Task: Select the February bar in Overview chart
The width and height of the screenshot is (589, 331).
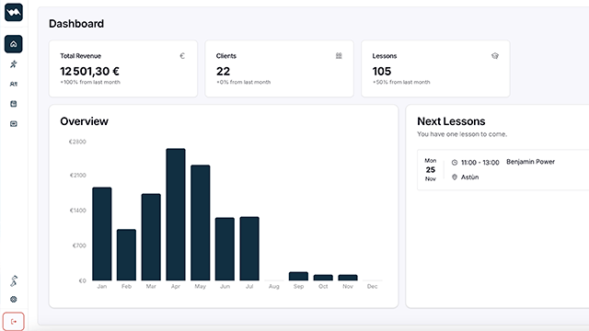Action: point(127,255)
